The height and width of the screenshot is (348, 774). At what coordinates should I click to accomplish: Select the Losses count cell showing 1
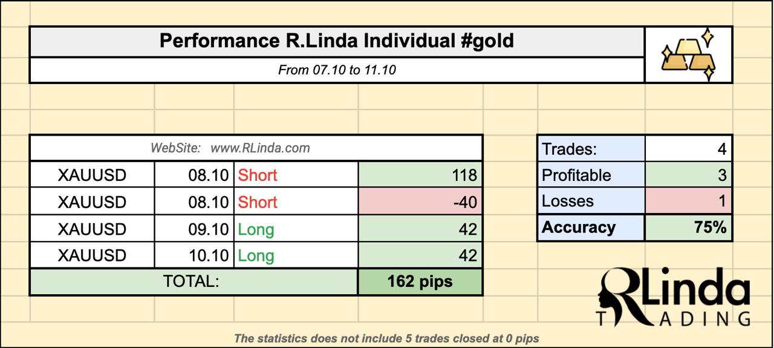tap(688, 202)
